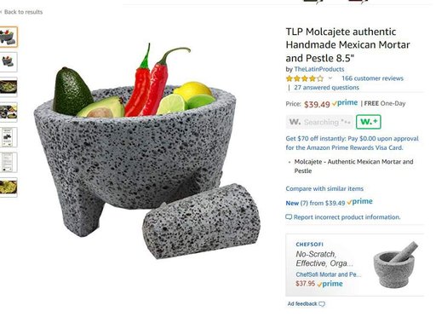Click the four-star rating icons
The image size is (436, 317).
tap(305, 78)
